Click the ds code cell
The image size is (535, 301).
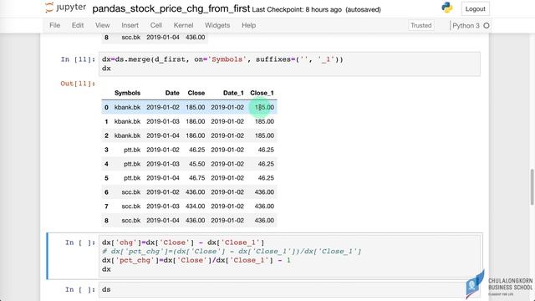pyautogui.click(x=289, y=290)
